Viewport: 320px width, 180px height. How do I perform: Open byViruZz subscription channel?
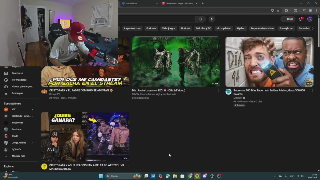[19, 149]
